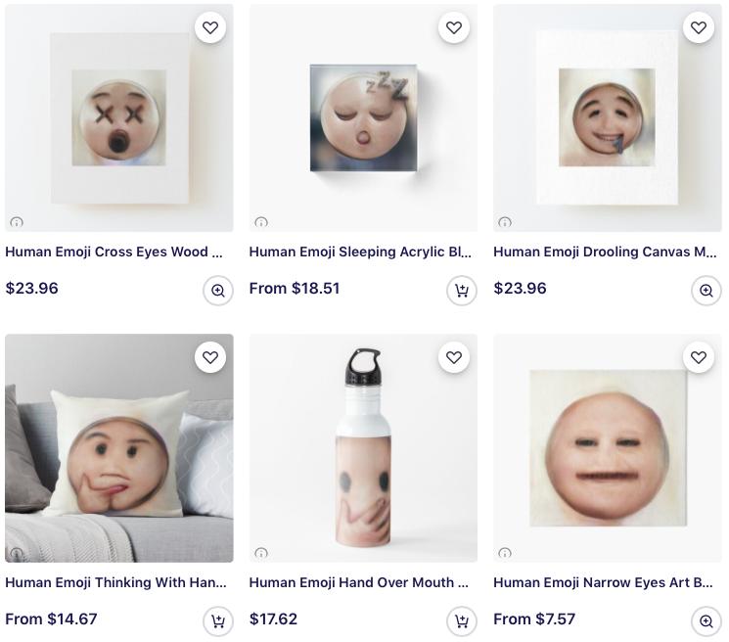The height and width of the screenshot is (642, 729).
Task: Heart the Thinking With Hand pillow
Action: (x=210, y=358)
